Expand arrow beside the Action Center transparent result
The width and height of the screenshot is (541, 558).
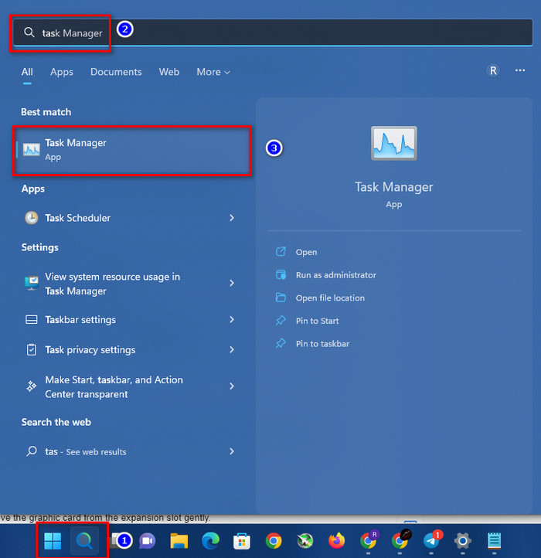pos(232,386)
